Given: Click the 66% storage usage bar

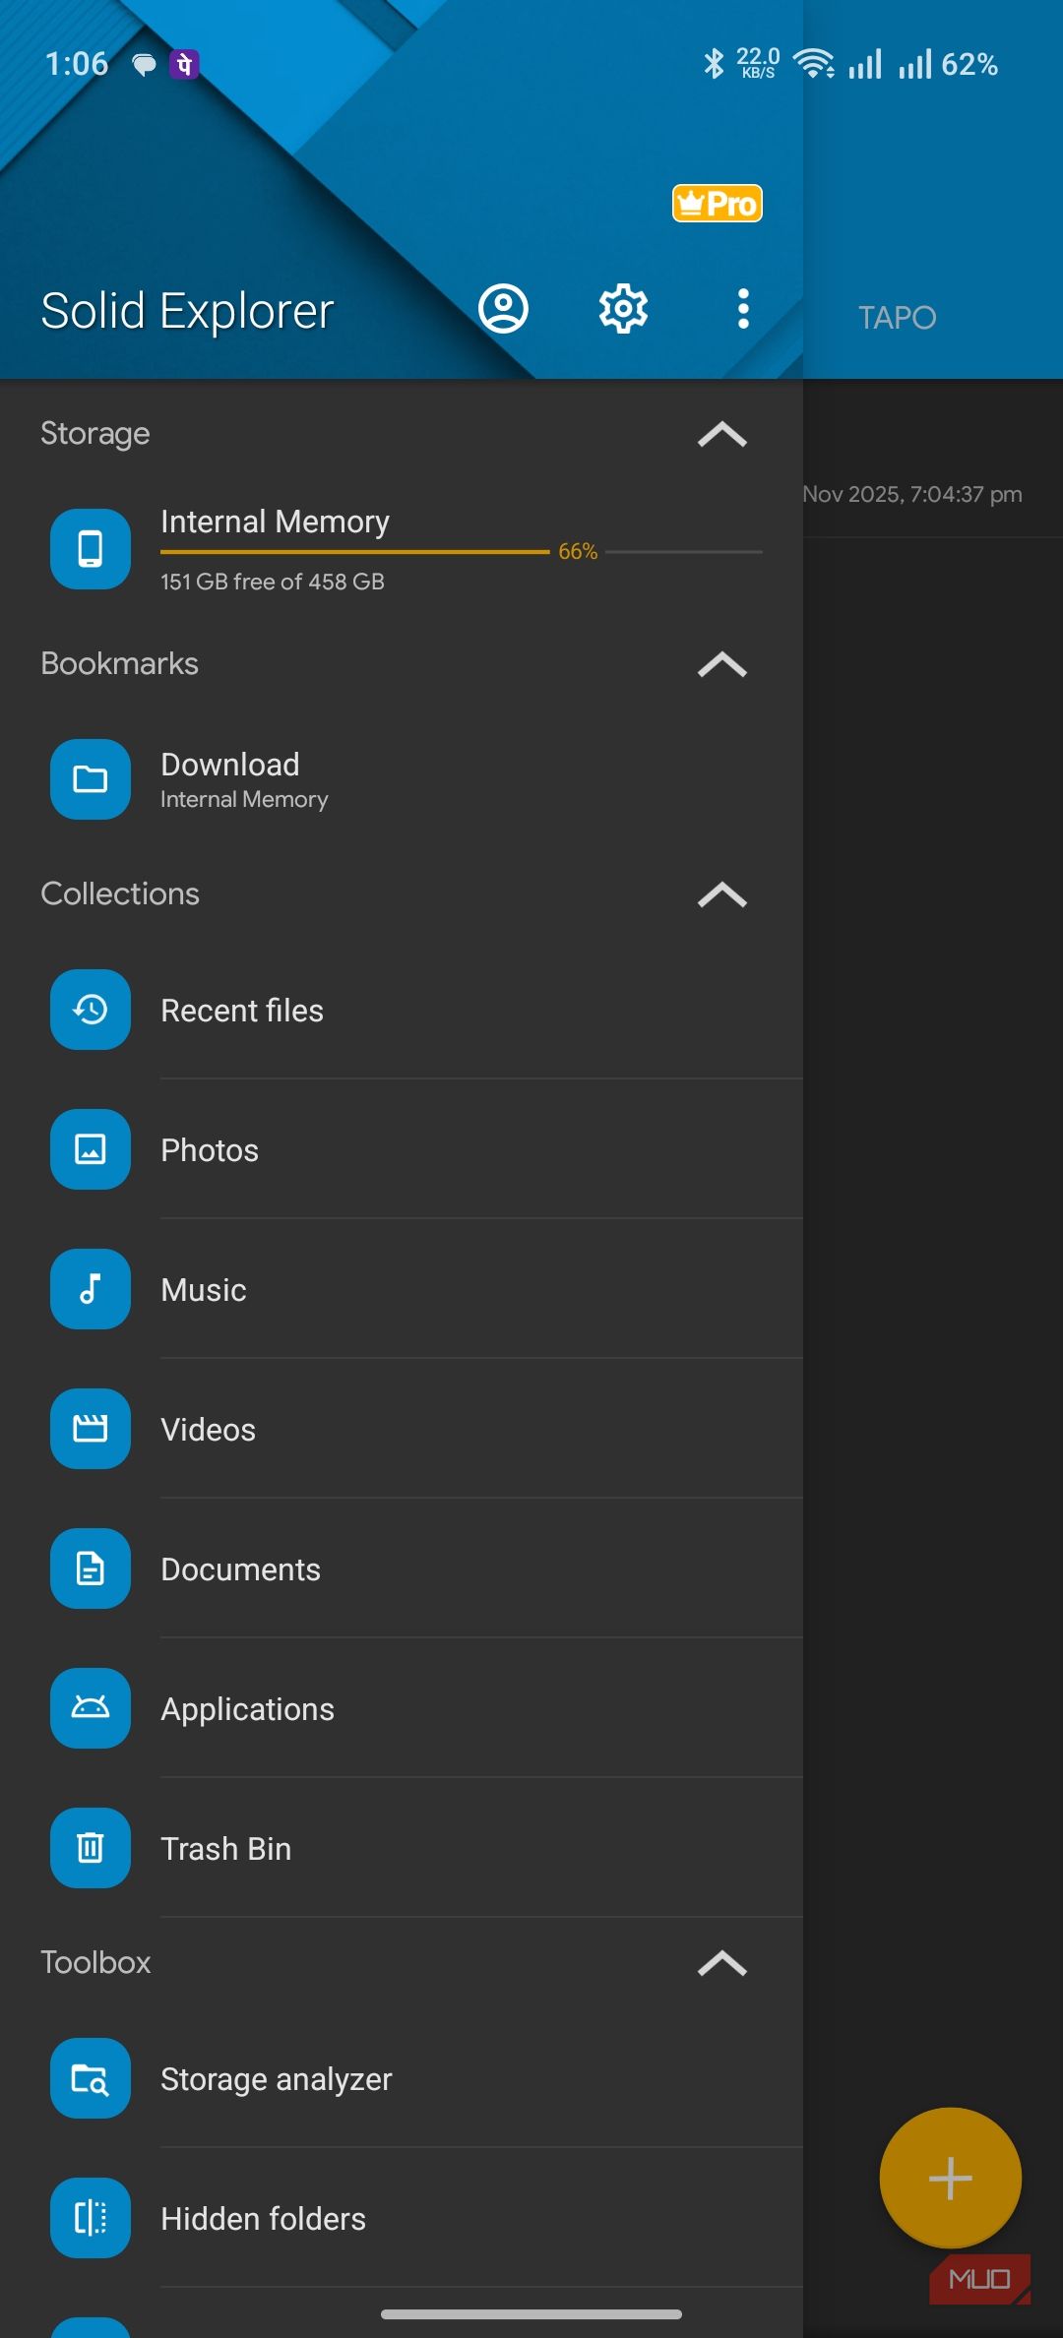Looking at the screenshot, I should tap(462, 552).
